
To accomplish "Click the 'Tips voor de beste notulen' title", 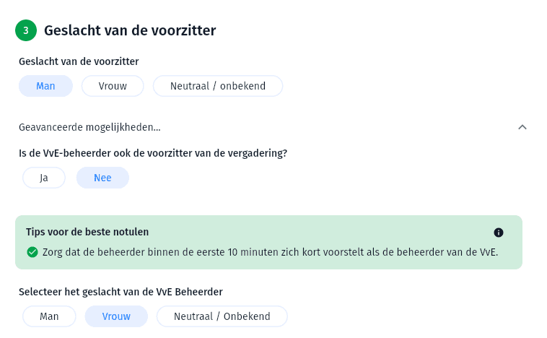I will tap(87, 232).
